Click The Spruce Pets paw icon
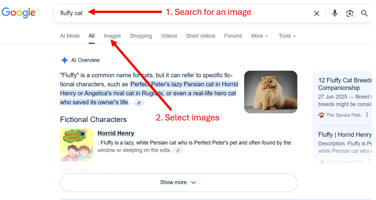 pyautogui.click(x=321, y=115)
